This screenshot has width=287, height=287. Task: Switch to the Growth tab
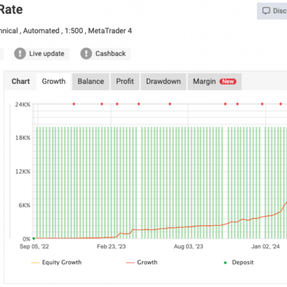(54, 81)
